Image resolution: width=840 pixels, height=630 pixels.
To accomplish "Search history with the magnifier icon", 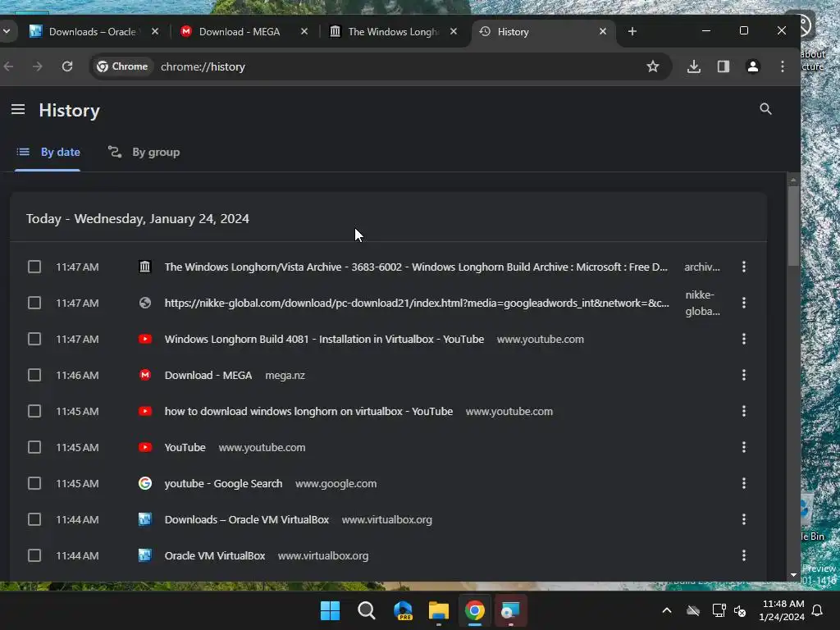I will pyautogui.click(x=765, y=109).
